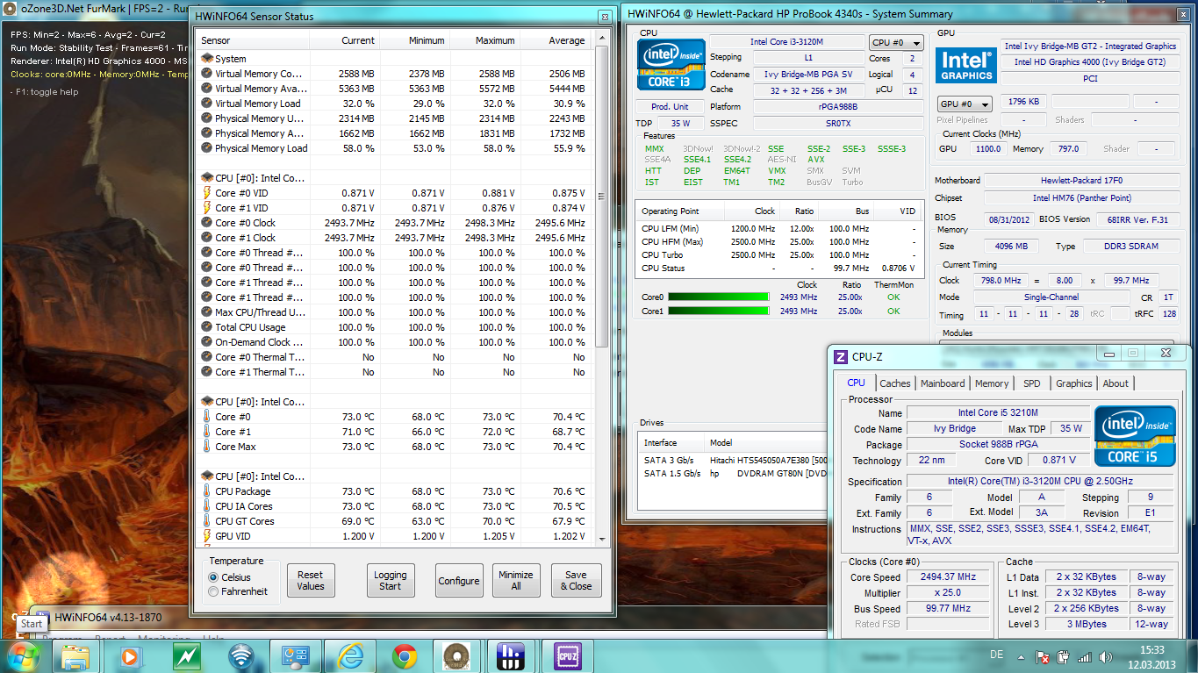1198x673 pixels.
Task: Click the Save & Close button
Action: click(576, 580)
